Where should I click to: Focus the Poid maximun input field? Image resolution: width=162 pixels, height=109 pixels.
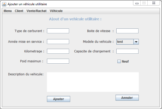point(58,61)
